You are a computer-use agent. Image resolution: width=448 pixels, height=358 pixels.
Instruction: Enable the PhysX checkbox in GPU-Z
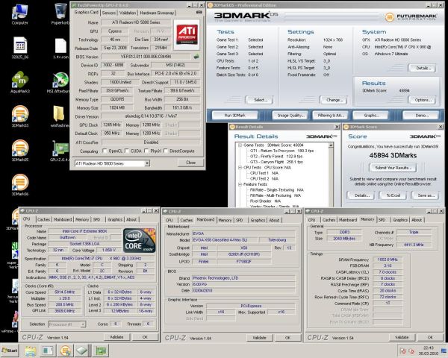[146, 151]
